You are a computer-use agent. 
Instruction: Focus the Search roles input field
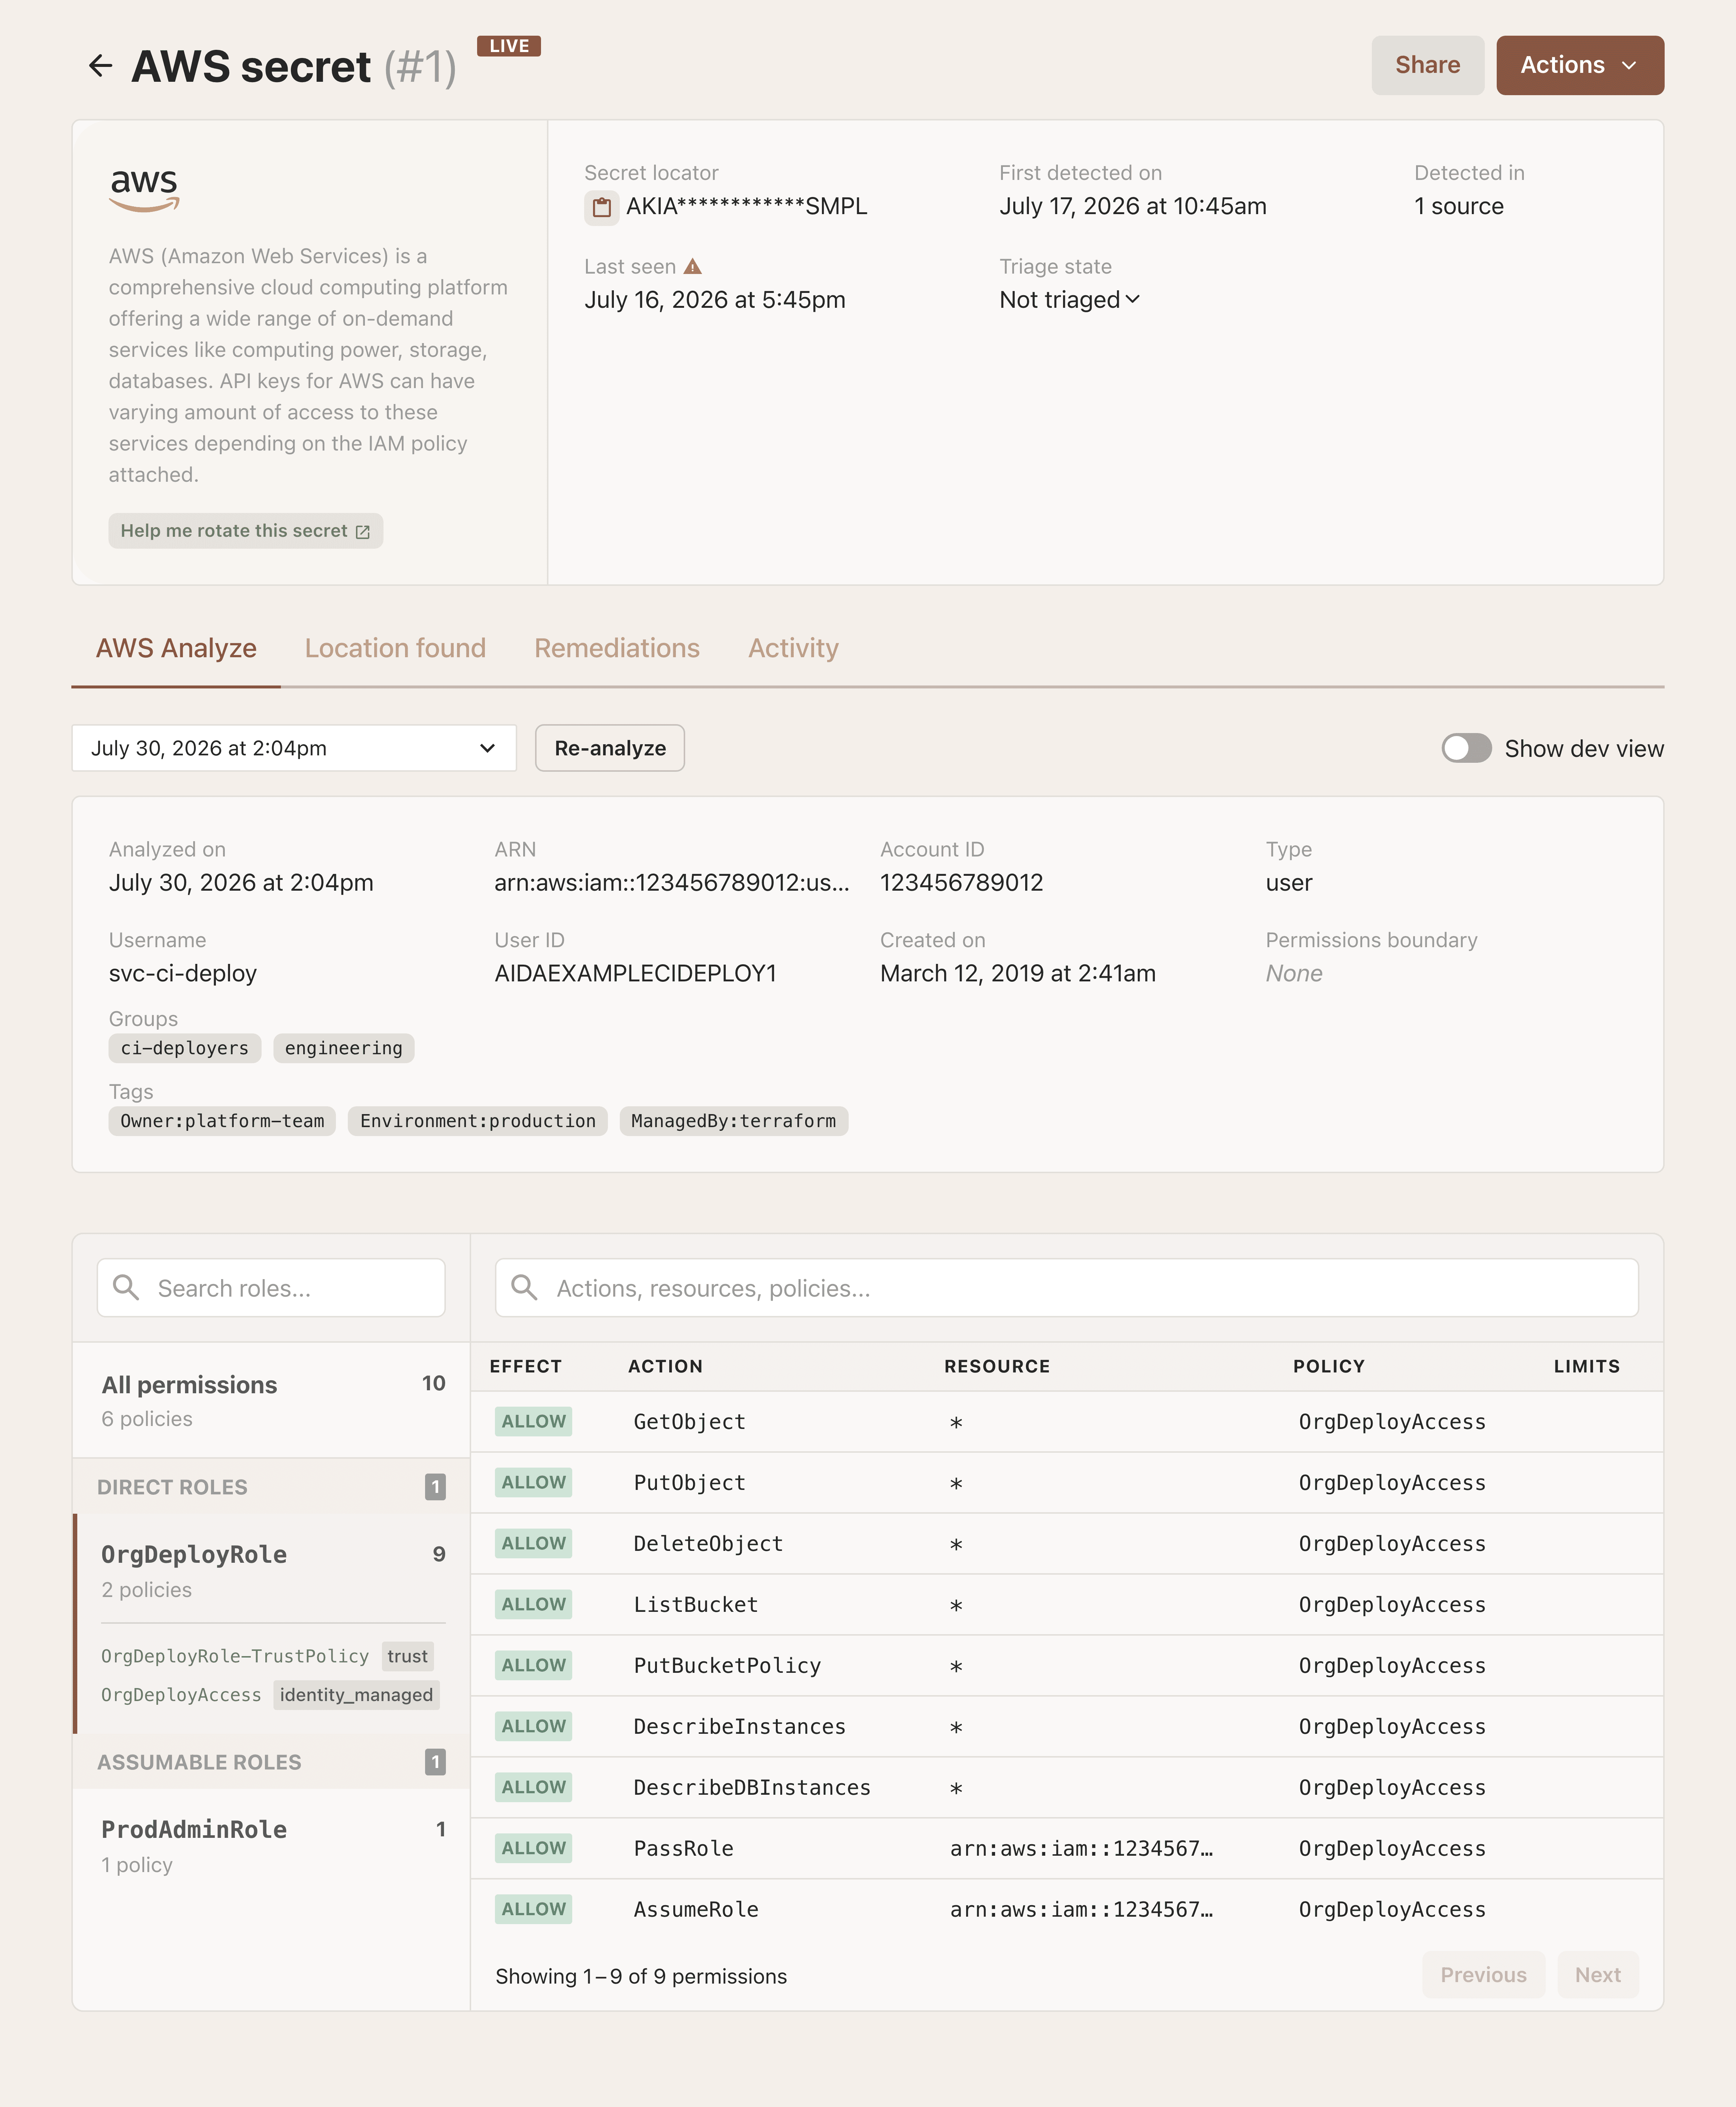click(x=271, y=1288)
